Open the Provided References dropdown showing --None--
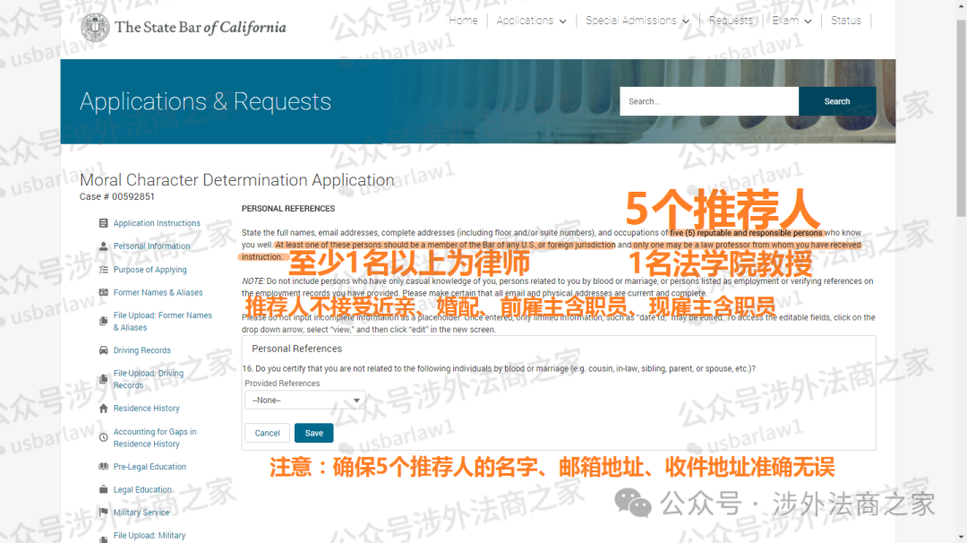The image size is (967, 543). click(305, 400)
